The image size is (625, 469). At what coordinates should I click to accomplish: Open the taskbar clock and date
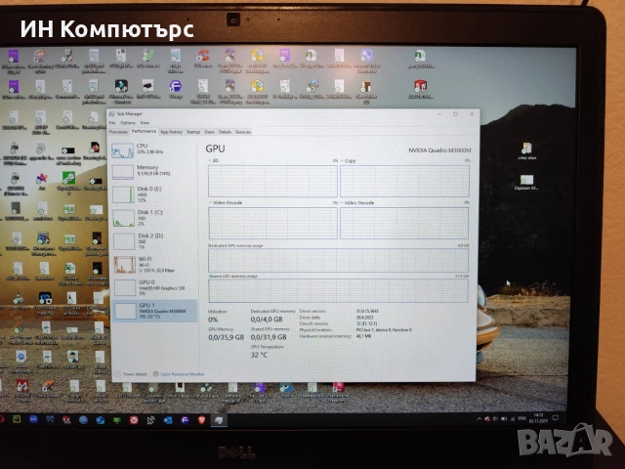538,417
